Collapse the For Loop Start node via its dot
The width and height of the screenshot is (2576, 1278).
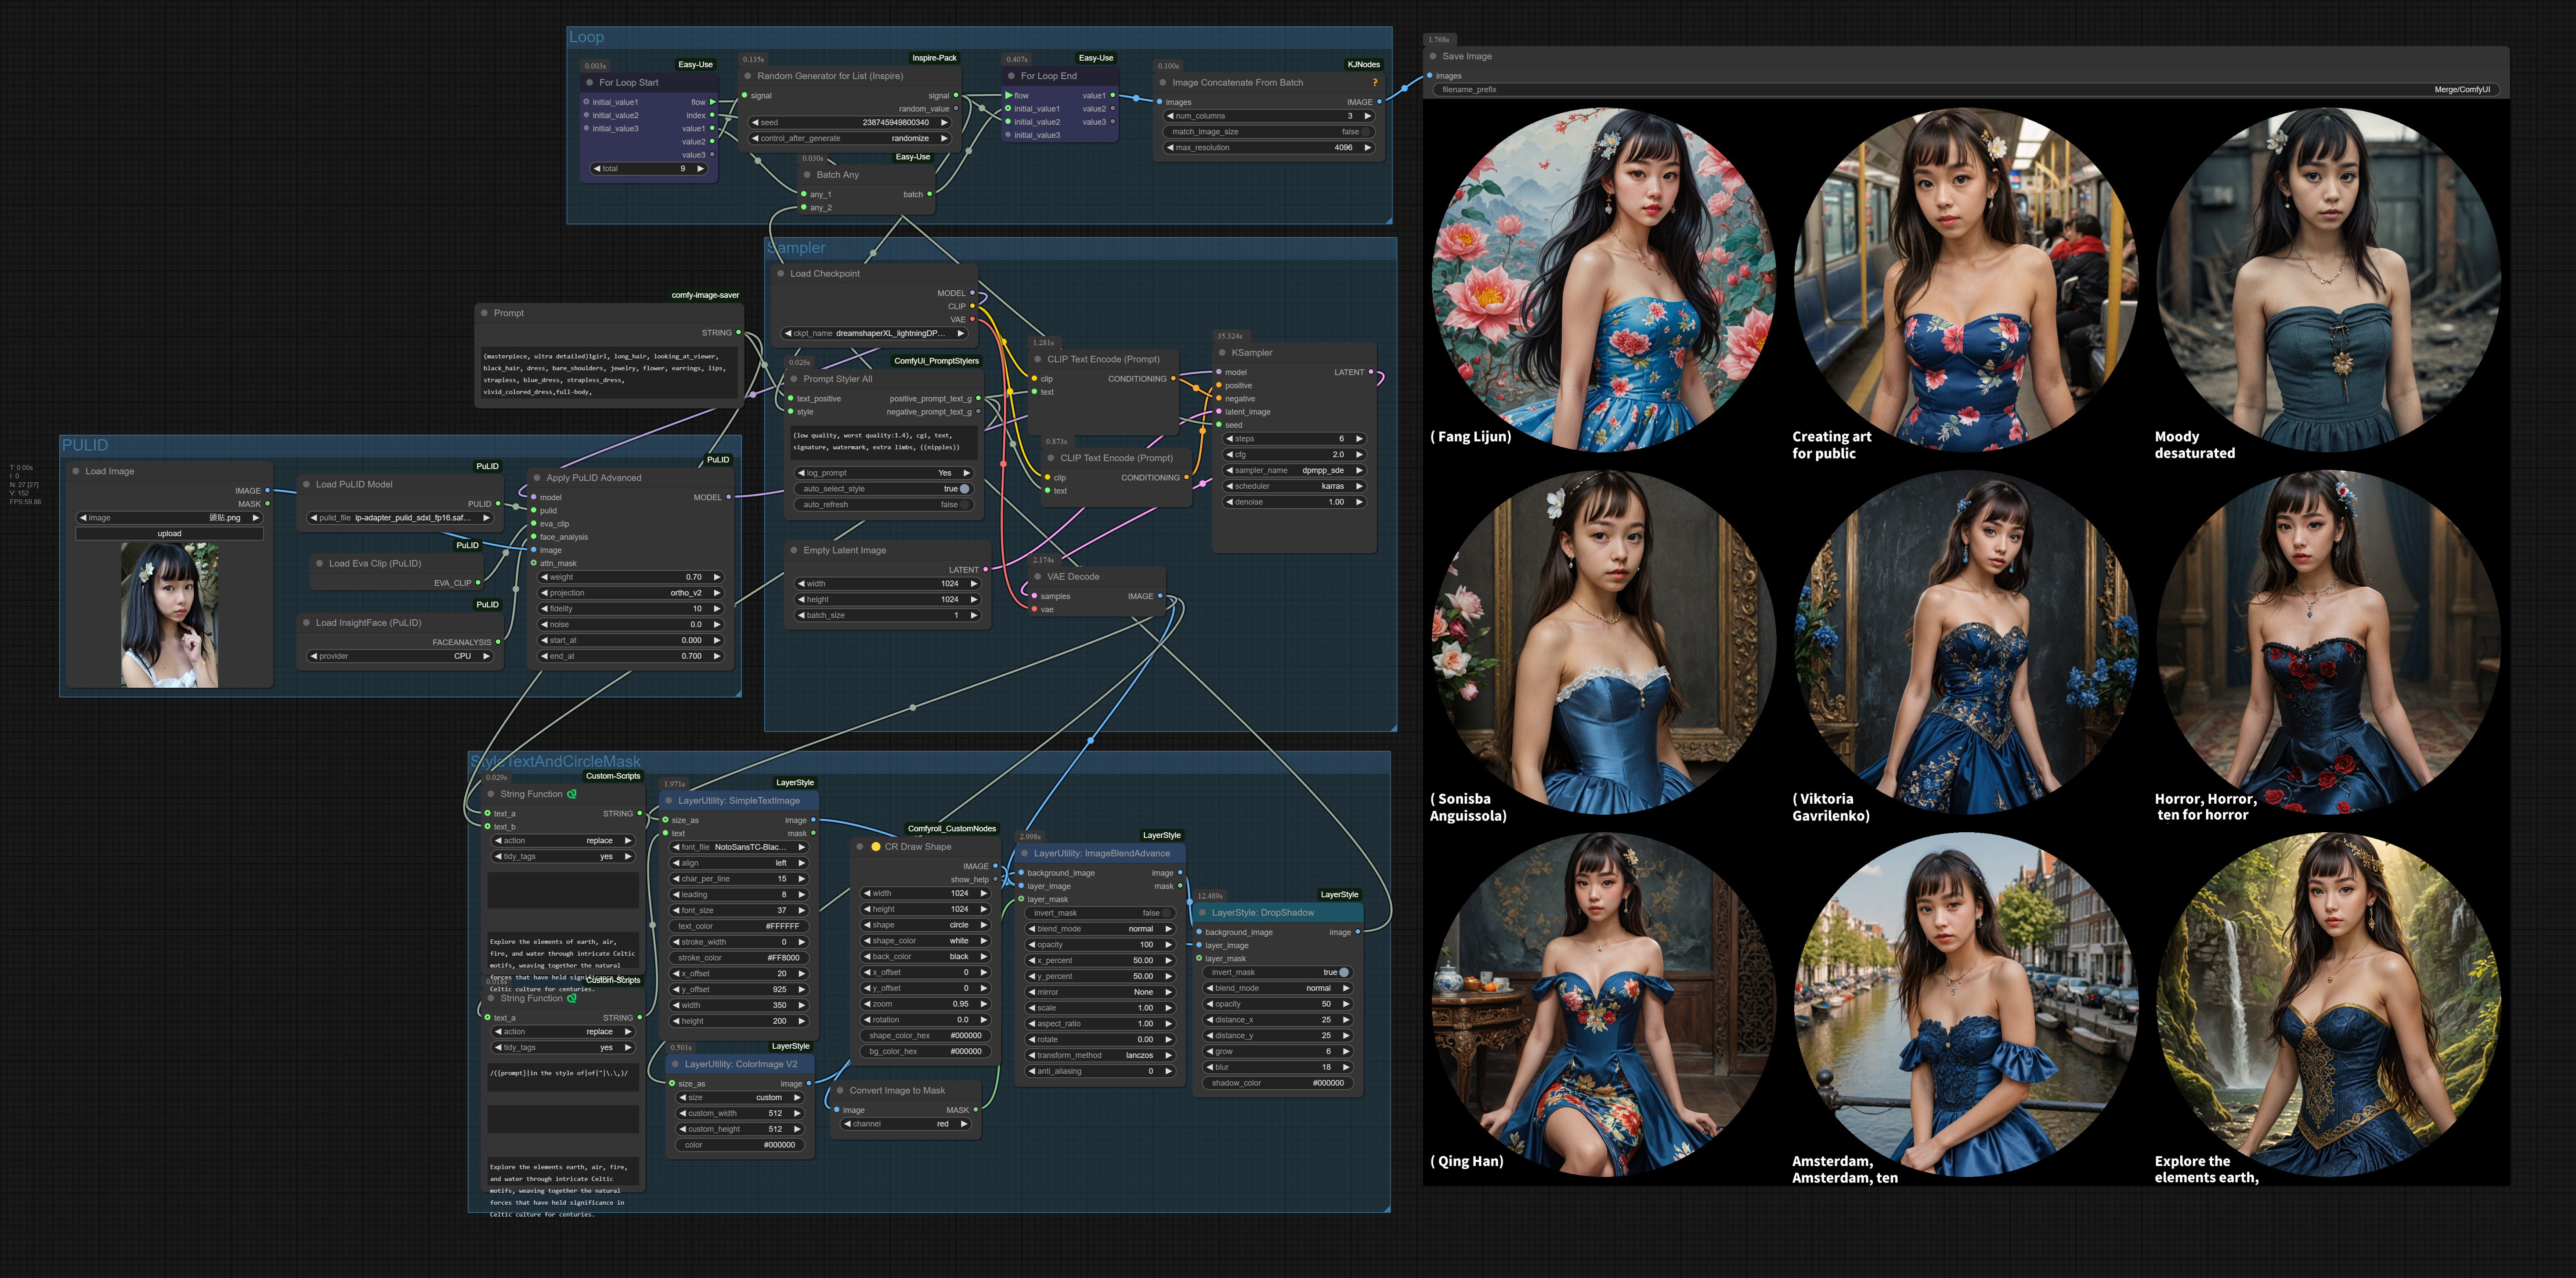[590, 83]
